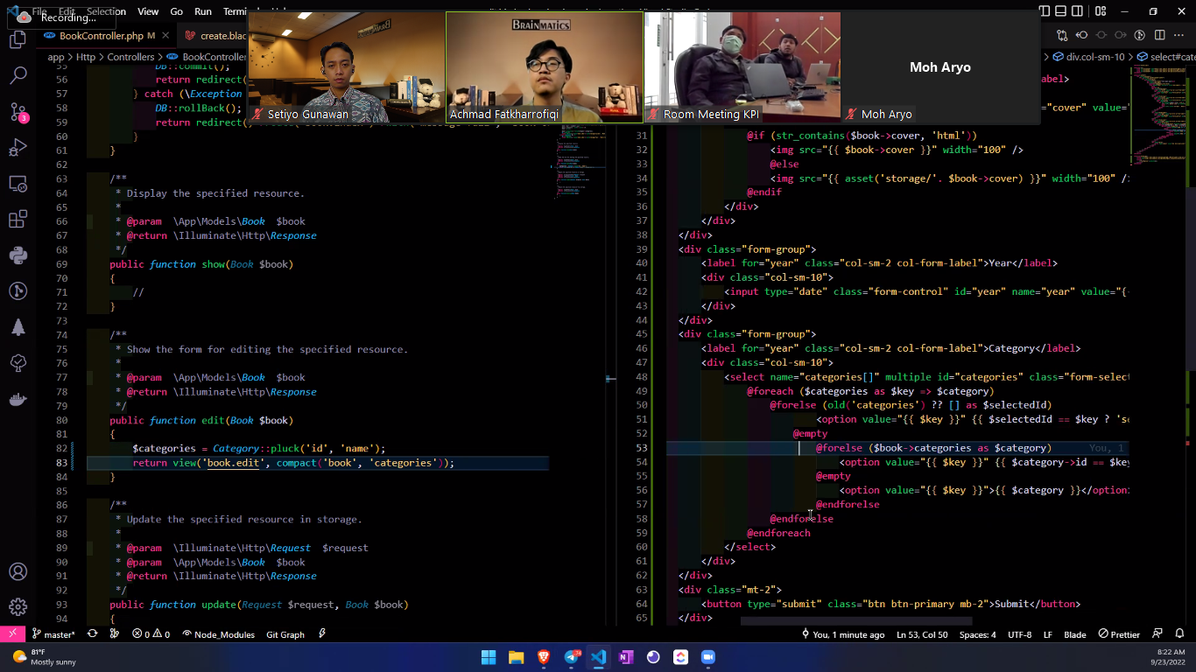This screenshot has height=672, width=1196.
Task: Open Source Control view with pending changes
Action: (18, 112)
